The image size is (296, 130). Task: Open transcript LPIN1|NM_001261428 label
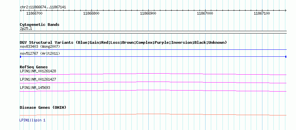38,71
